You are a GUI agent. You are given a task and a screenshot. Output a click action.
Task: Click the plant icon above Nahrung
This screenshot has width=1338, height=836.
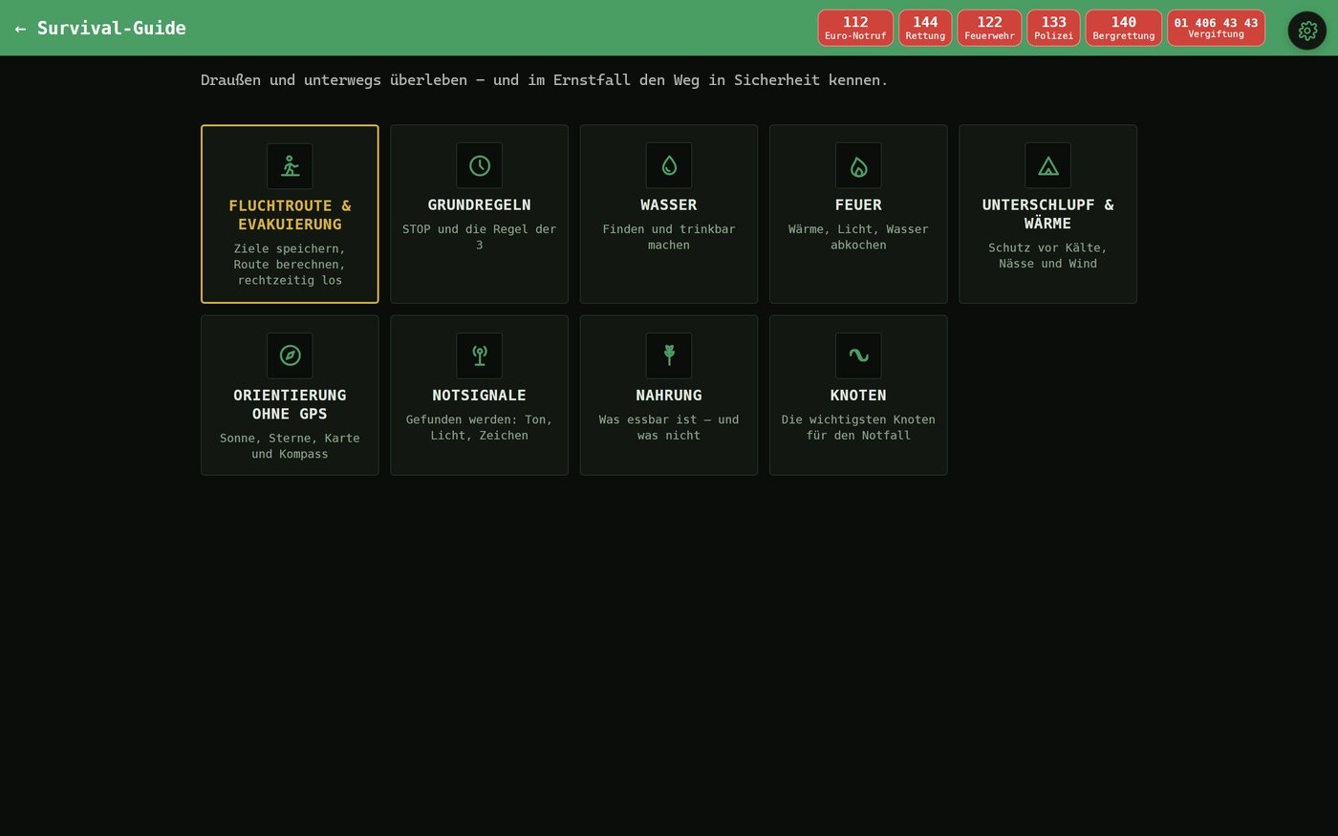pyautogui.click(x=668, y=355)
